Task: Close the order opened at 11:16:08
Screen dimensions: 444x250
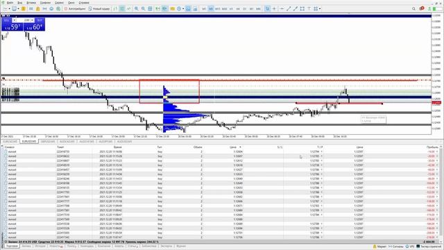Action: (x=437, y=151)
